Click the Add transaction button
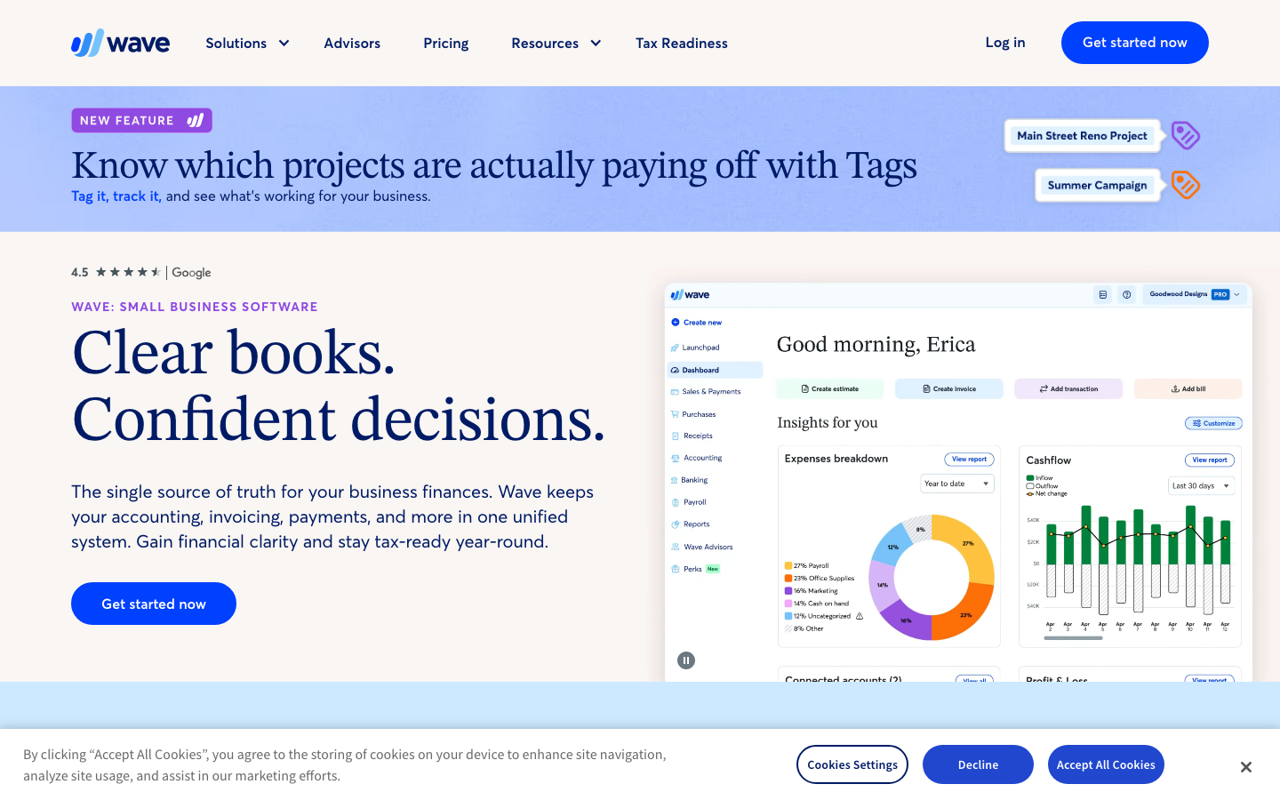The width and height of the screenshot is (1280, 800). coord(1068,388)
